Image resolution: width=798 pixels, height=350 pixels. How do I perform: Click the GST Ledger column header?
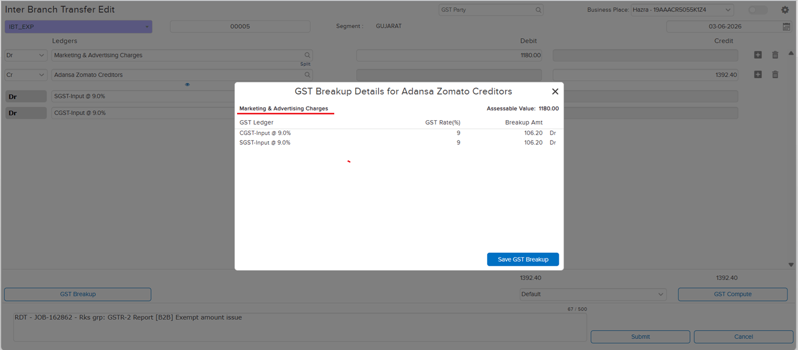click(x=256, y=122)
